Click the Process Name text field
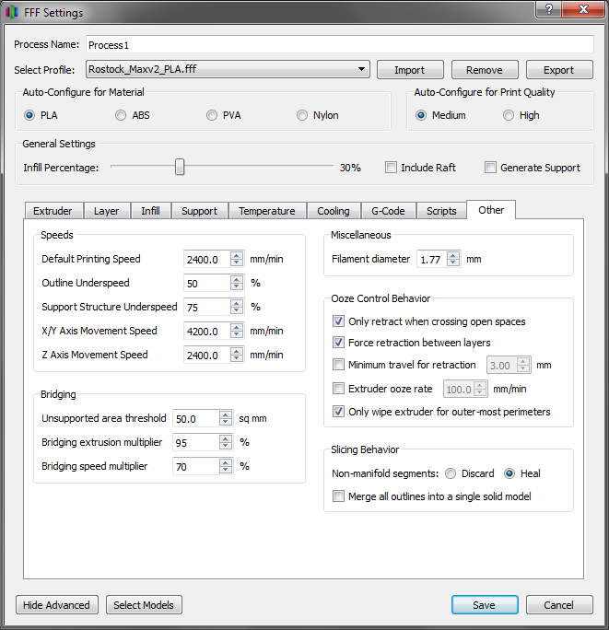609x630 pixels. [339, 44]
